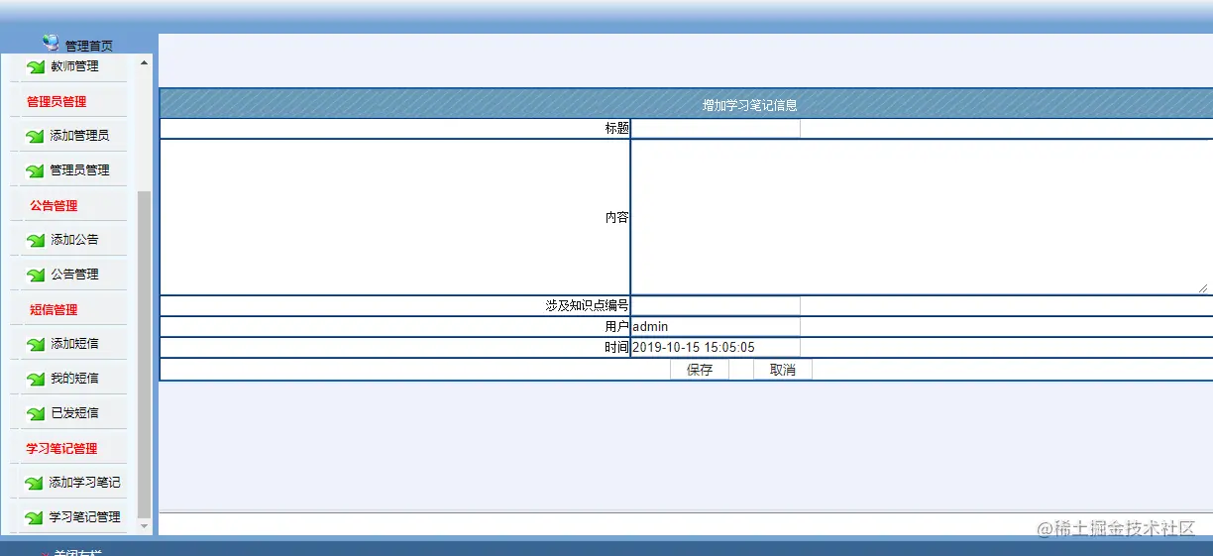1213x556 pixels.
Task: Click the 时间 field showing 2019-10-15 15:05:05
Action: [716, 348]
